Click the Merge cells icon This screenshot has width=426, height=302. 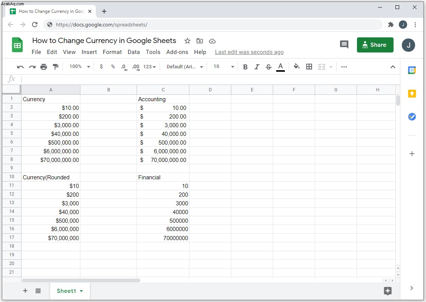pyautogui.click(x=322, y=67)
